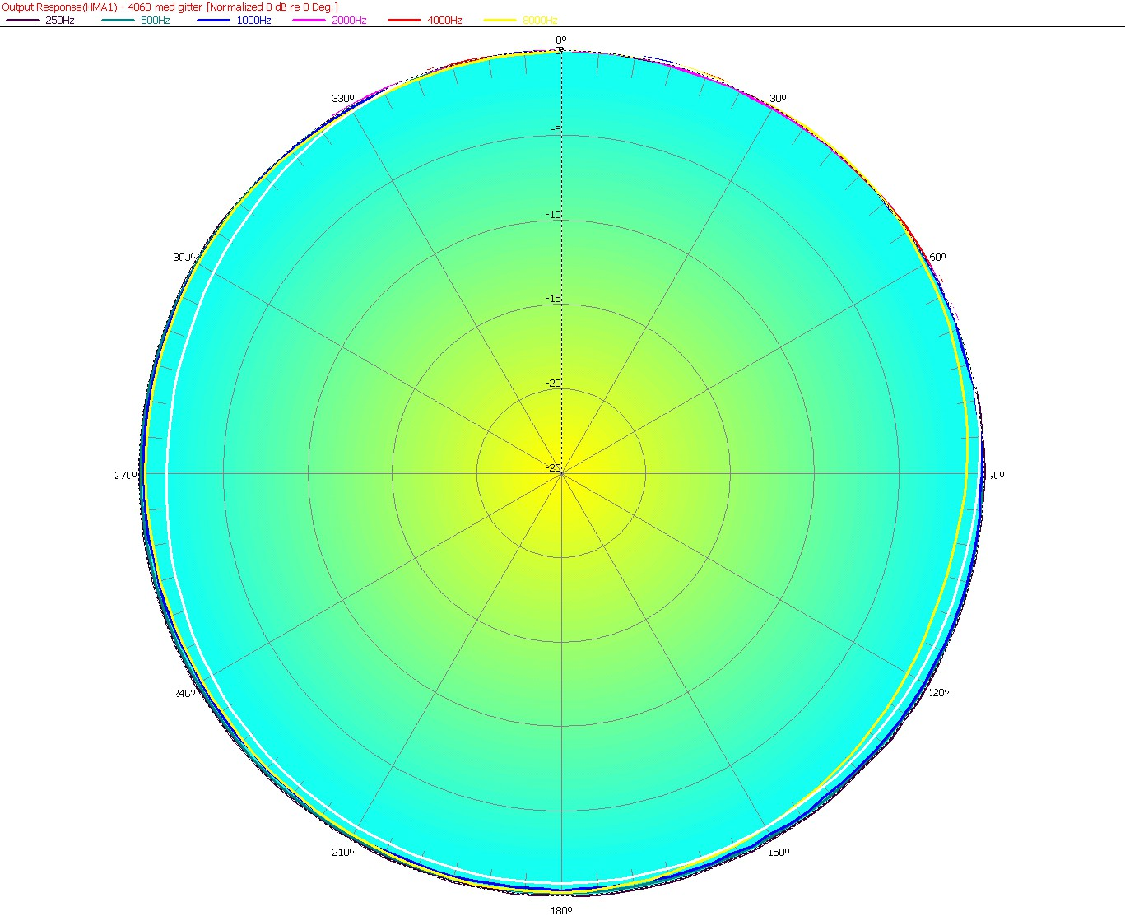Click the 1000Hz blue line swatch

(x=214, y=21)
